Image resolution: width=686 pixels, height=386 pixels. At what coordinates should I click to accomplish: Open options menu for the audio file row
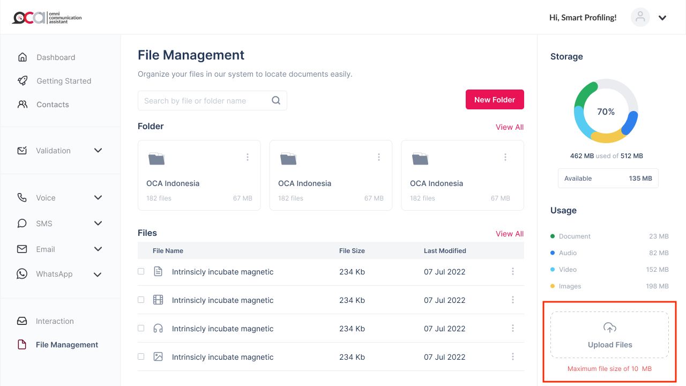[x=513, y=328]
